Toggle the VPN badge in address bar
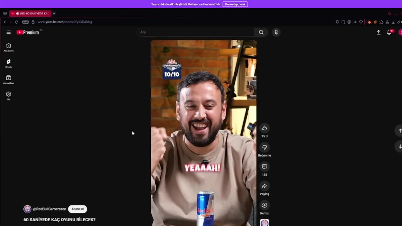402x226 pixels. tap(25, 22)
